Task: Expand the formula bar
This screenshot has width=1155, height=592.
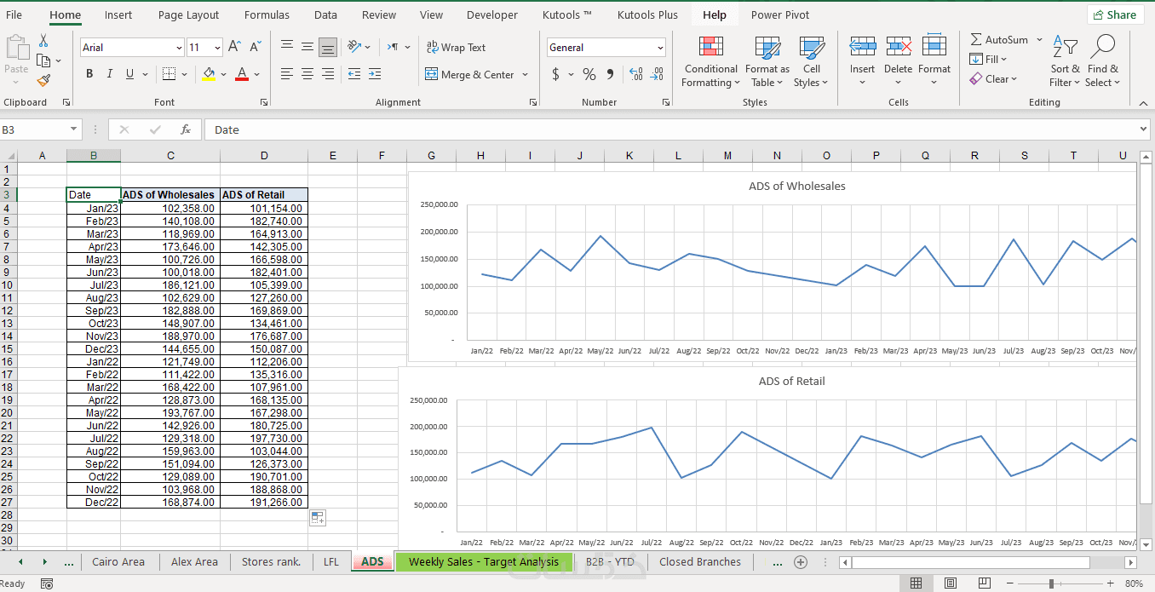Action: [1143, 129]
